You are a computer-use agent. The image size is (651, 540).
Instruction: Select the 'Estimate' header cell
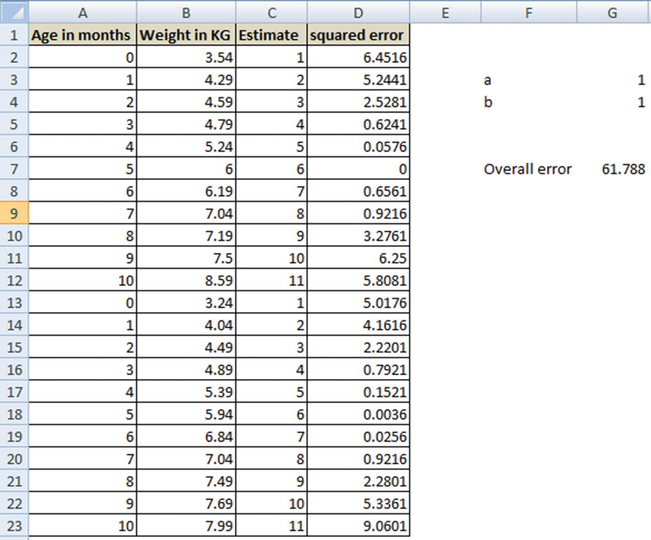(x=271, y=35)
